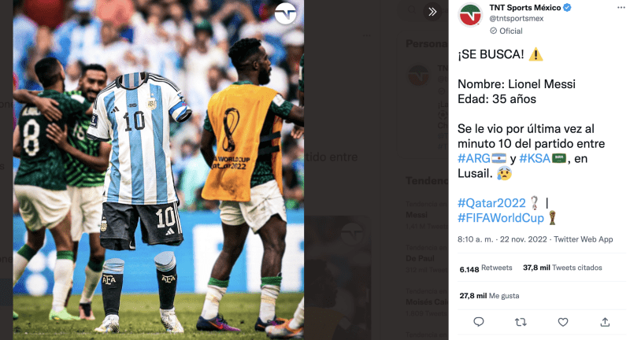The image size is (630, 340).
Task: Click the Messi jersey photo
Action: (158, 170)
